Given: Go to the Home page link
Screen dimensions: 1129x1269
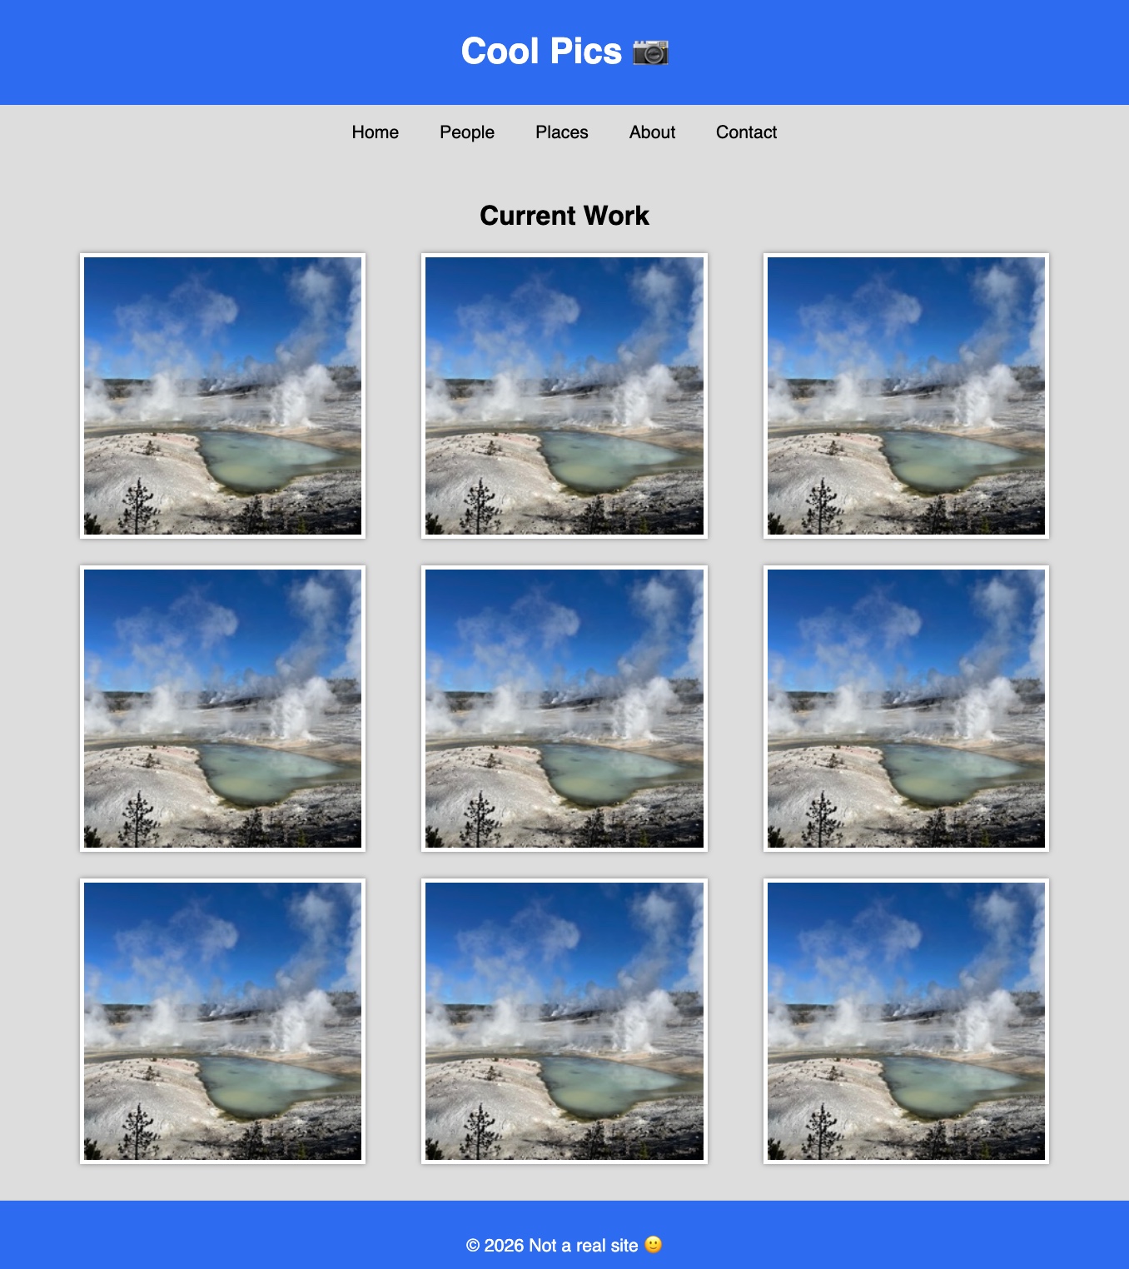Looking at the screenshot, I should (375, 132).
